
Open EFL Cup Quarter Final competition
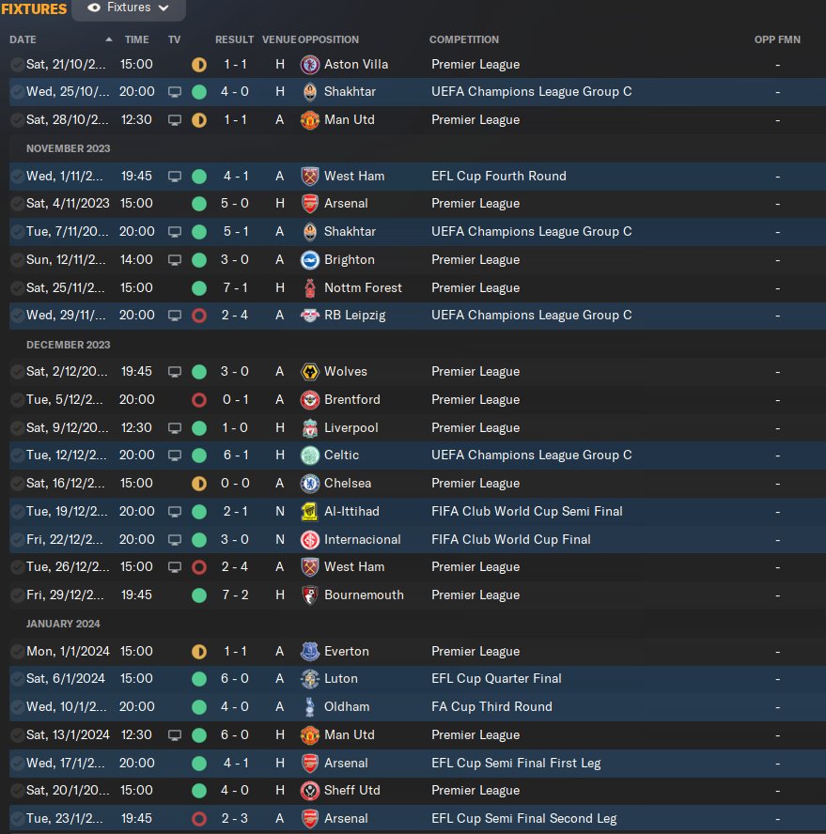pos(496,678)
